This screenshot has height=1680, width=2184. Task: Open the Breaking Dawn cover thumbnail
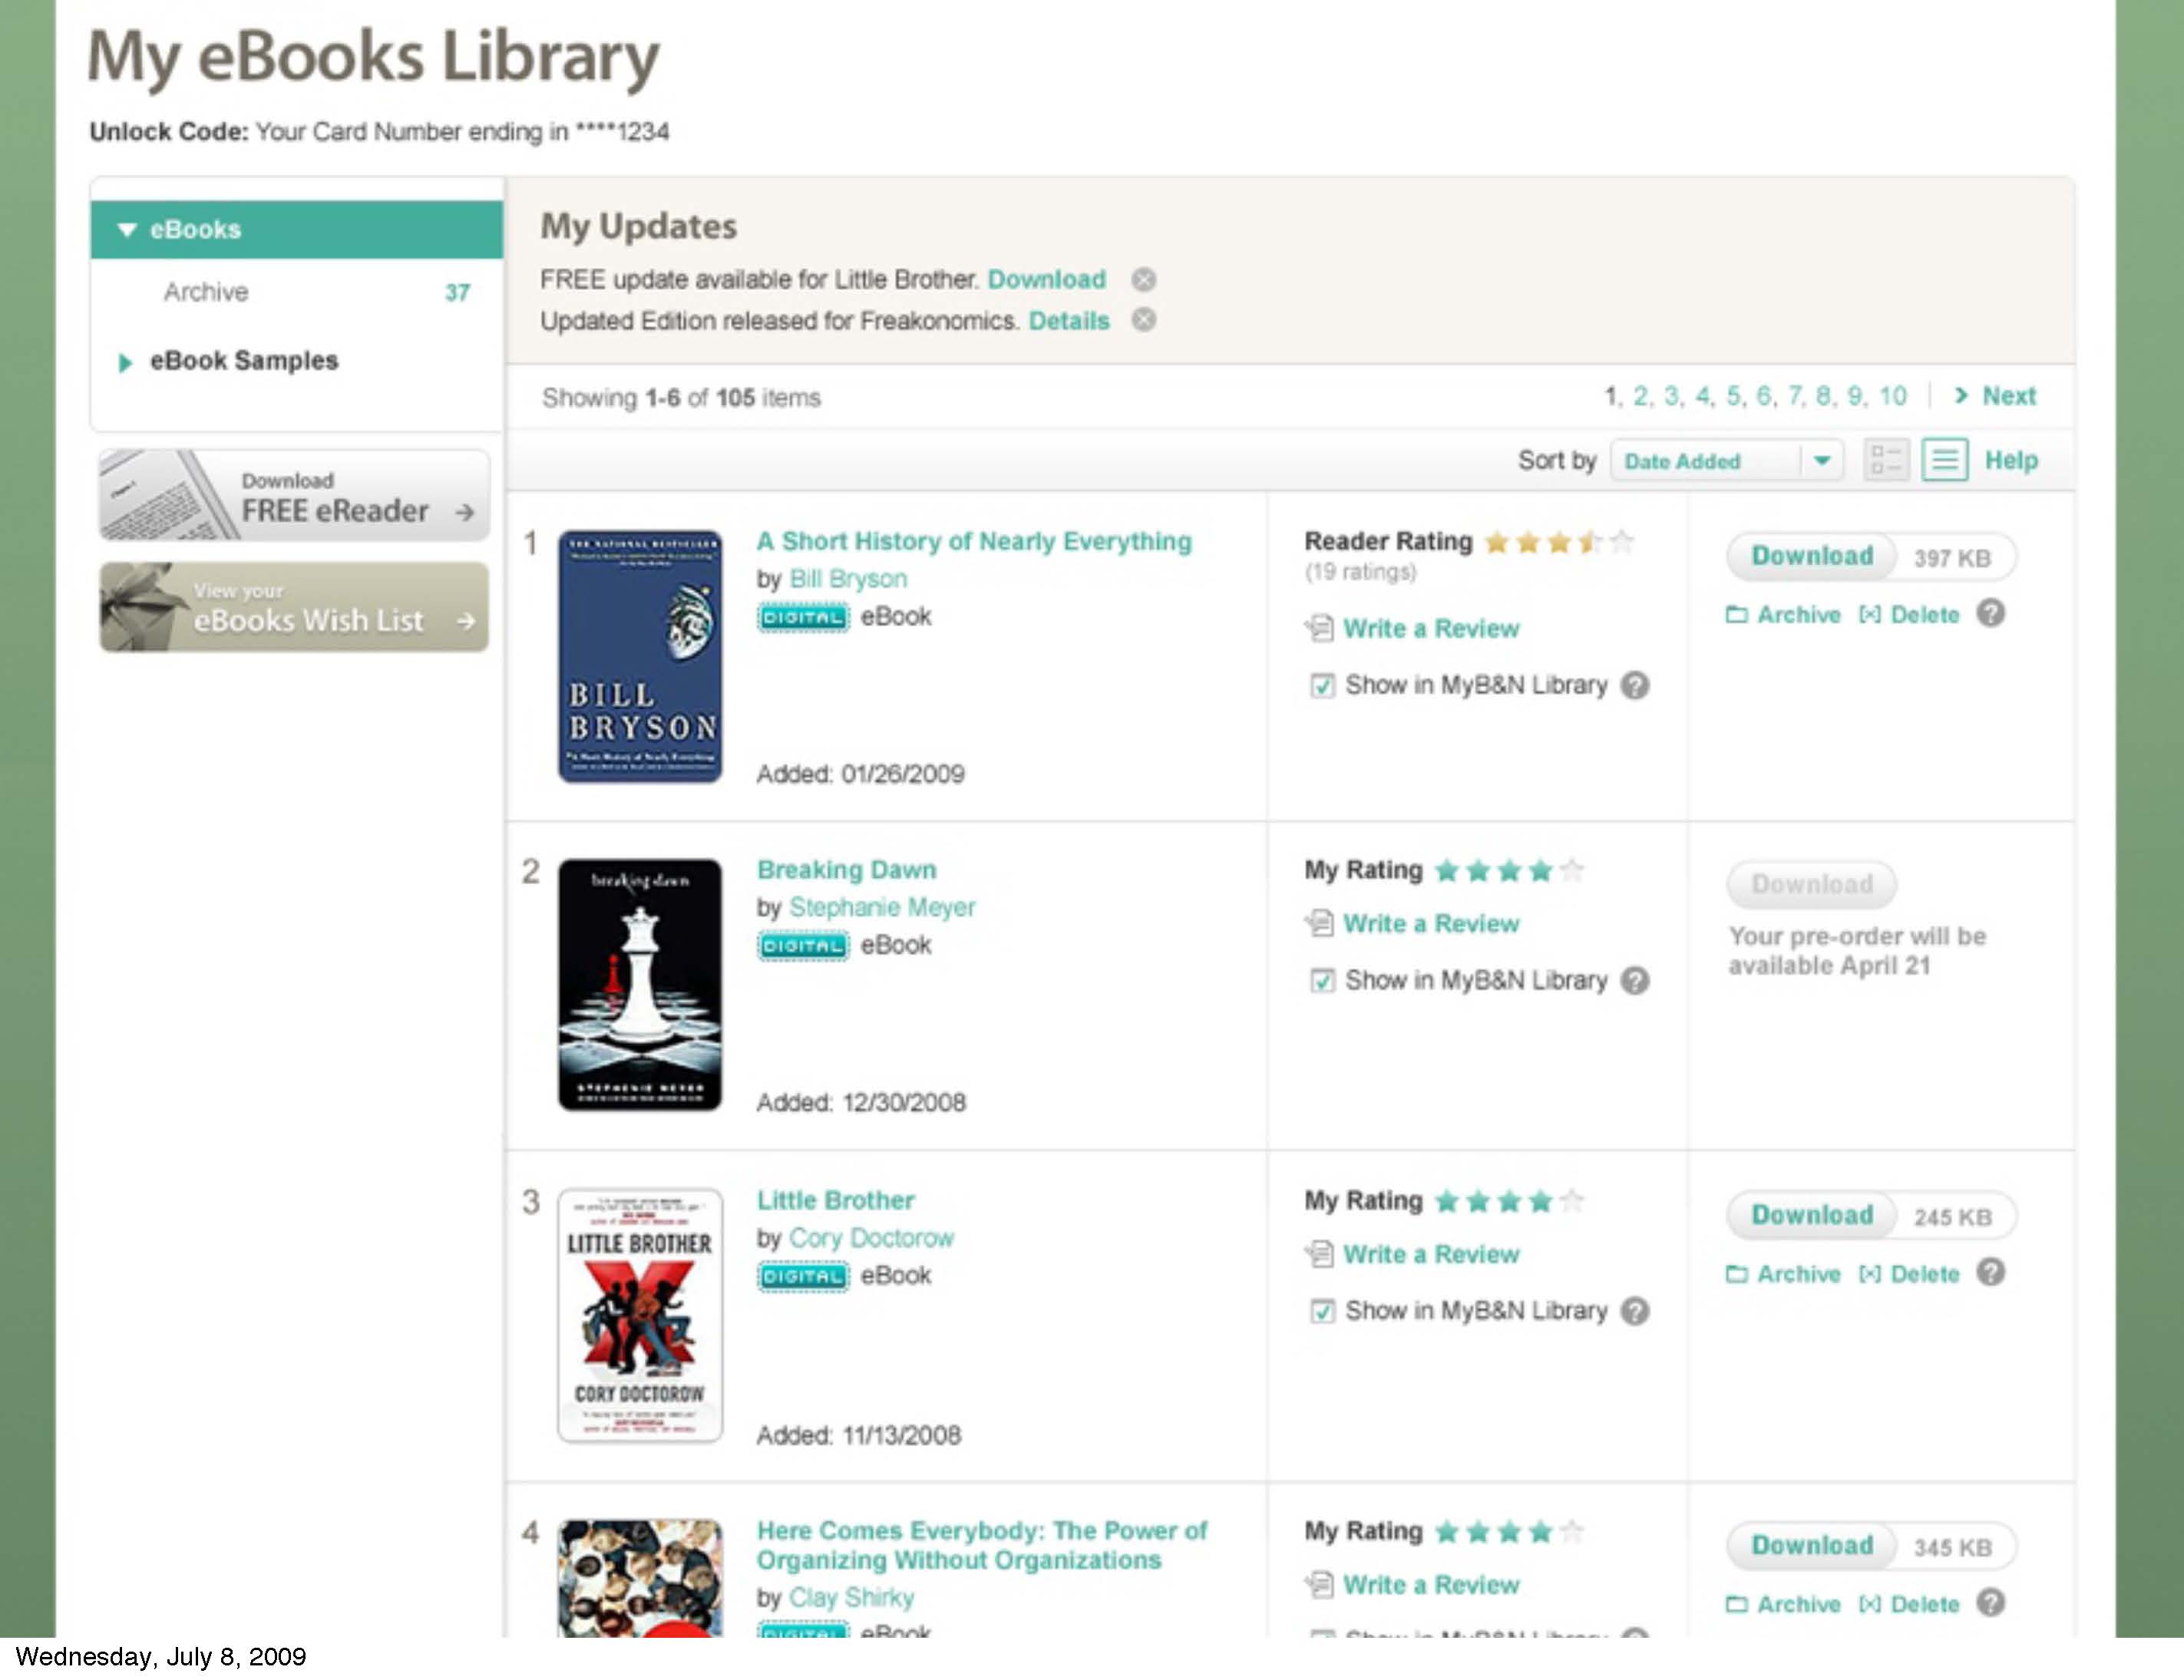[640, 984]
